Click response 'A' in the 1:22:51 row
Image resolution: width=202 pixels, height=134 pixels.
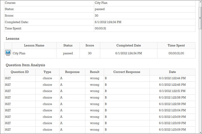61,91
